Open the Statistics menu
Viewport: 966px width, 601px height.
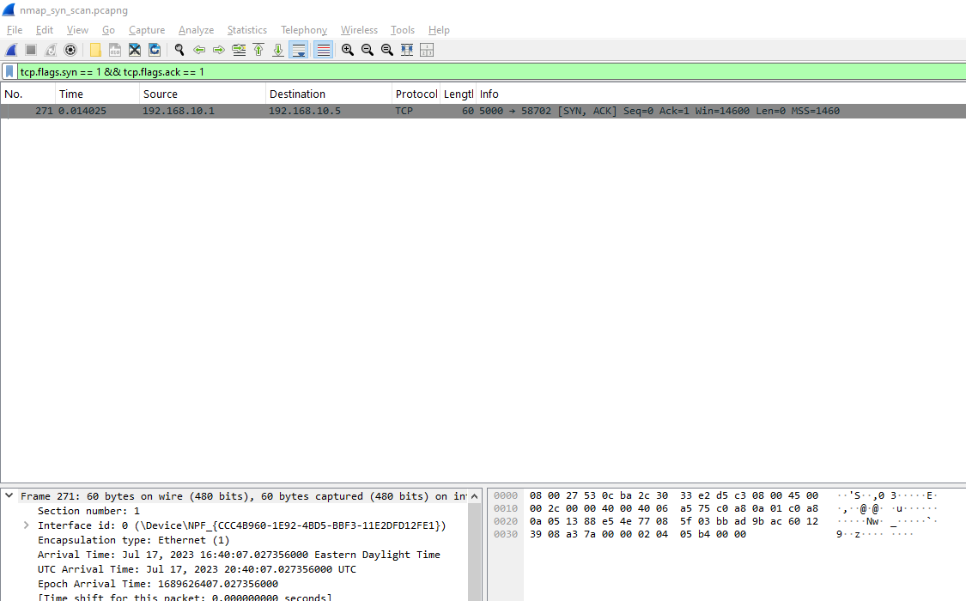[x=247, y=29]
